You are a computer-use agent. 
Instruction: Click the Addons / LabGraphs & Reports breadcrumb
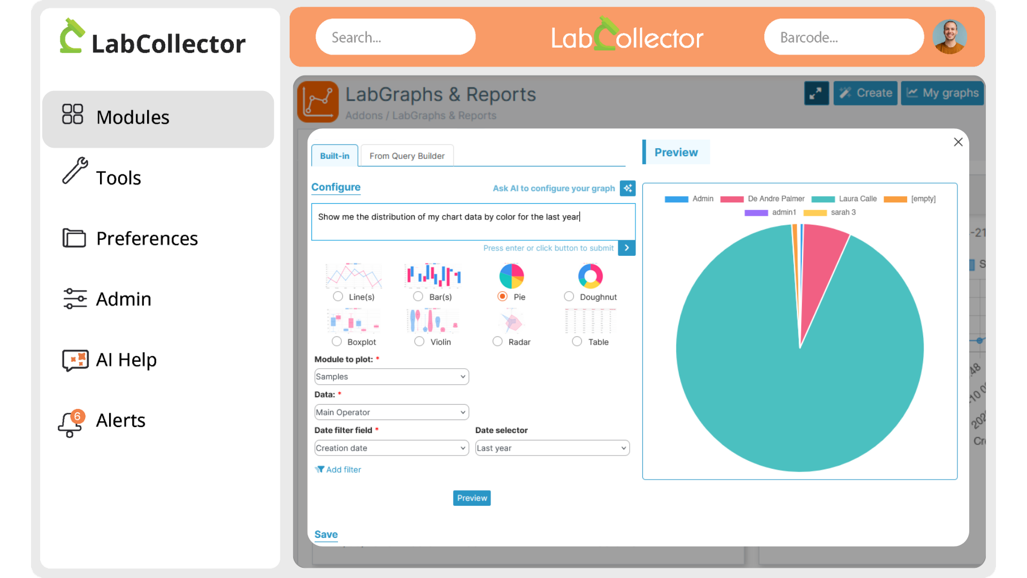point(421,116)
